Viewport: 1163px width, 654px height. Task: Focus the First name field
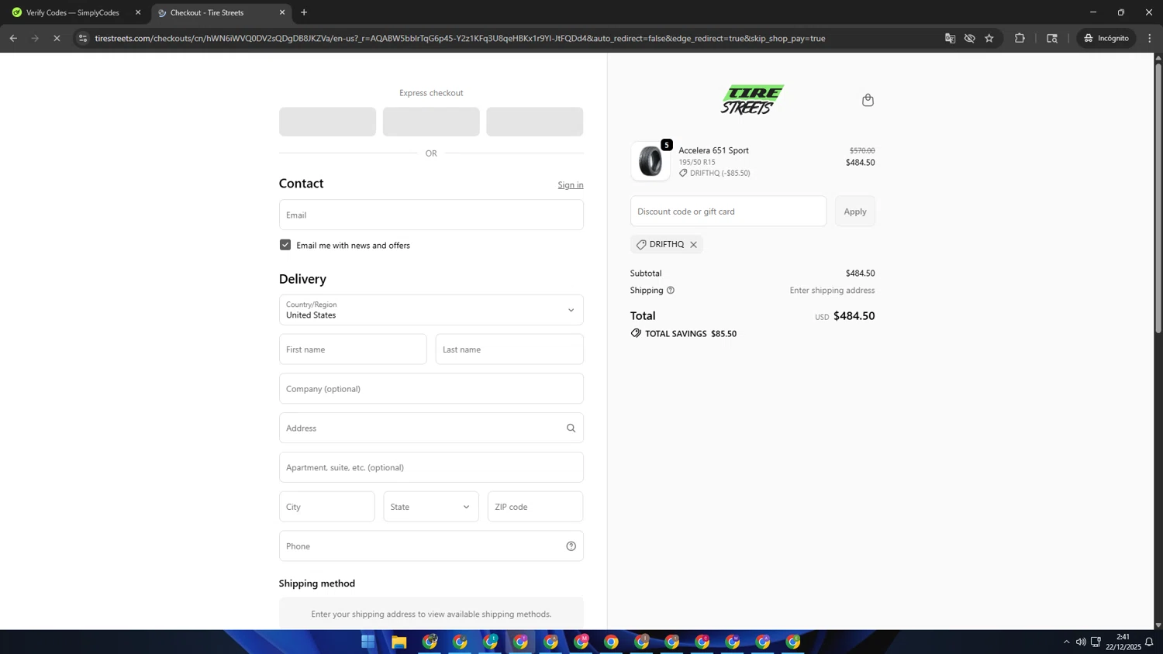pos(353,349)
